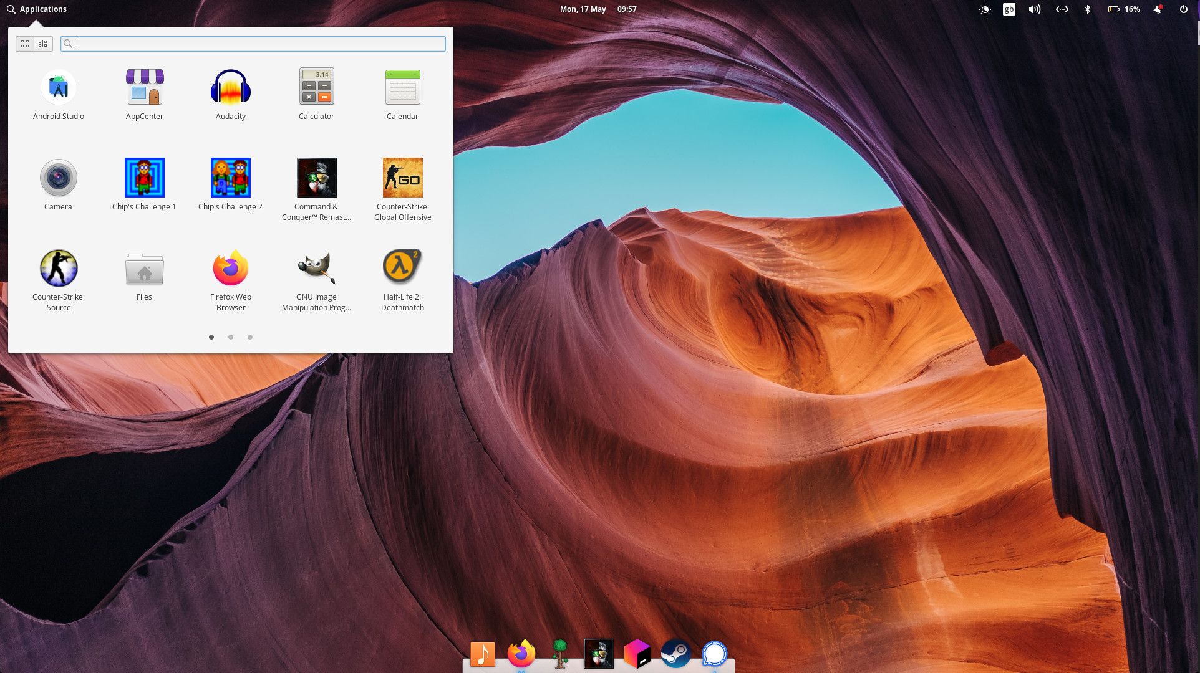Launch GNU Image Manipulation Program
1200x673 pixels.
pyautogui.click(x=316, y=280)
